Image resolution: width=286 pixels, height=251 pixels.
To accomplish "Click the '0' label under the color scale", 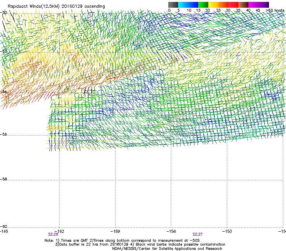I will (169, 10).
